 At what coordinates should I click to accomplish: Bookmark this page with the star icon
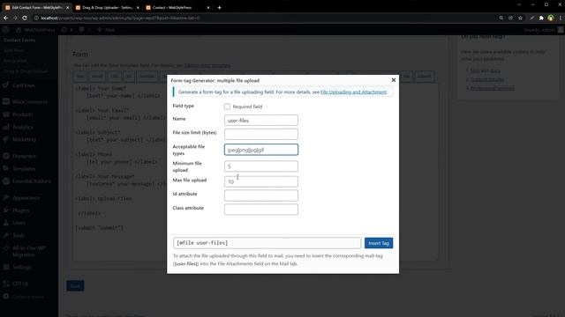click(520, 18)
